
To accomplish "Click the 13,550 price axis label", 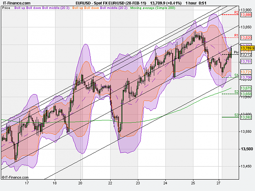I will [x=246, y=132].
